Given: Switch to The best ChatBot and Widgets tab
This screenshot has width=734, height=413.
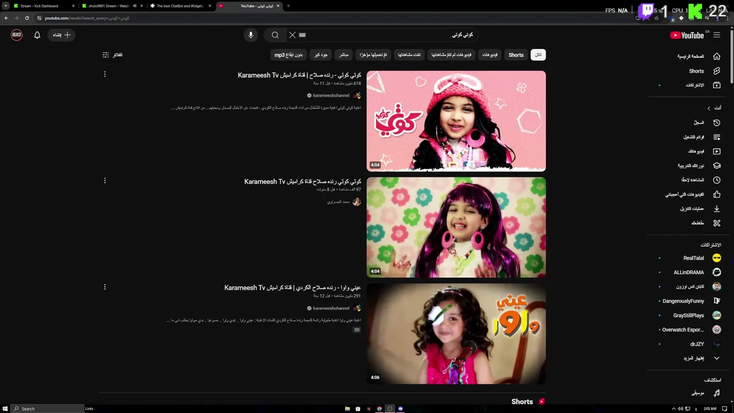Looking at the screenshot, I should click(x=179, y=6).
